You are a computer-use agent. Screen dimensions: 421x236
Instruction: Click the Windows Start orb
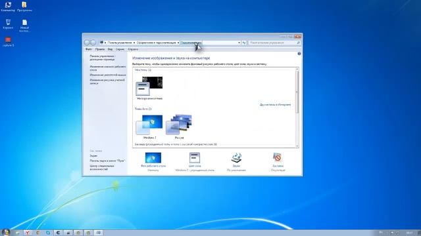tap(5, 232)
